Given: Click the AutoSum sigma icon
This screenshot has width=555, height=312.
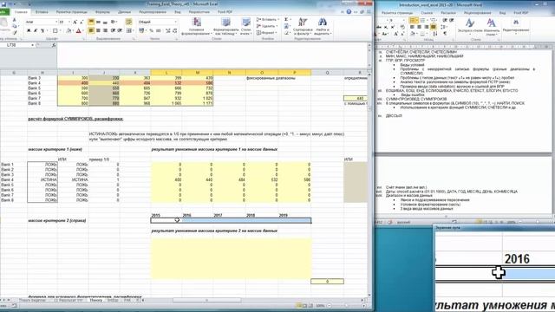Looking at the screenshot, I should (286, 19).
